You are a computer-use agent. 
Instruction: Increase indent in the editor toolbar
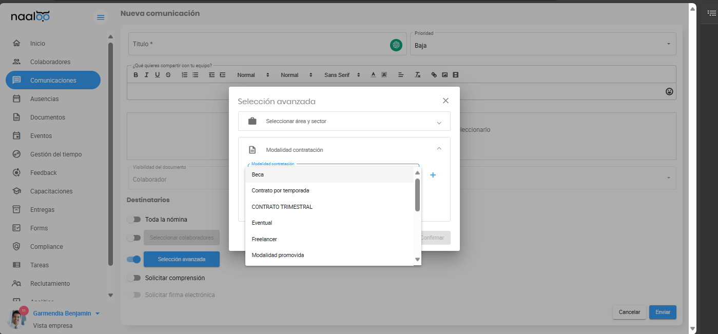(x=223, y=75)
